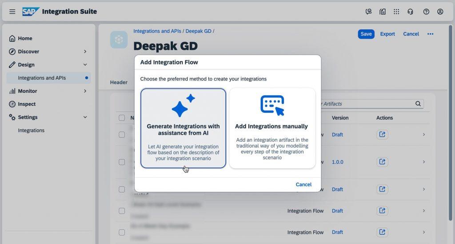
Task: Click the Version column header
Action: point(340,118)
